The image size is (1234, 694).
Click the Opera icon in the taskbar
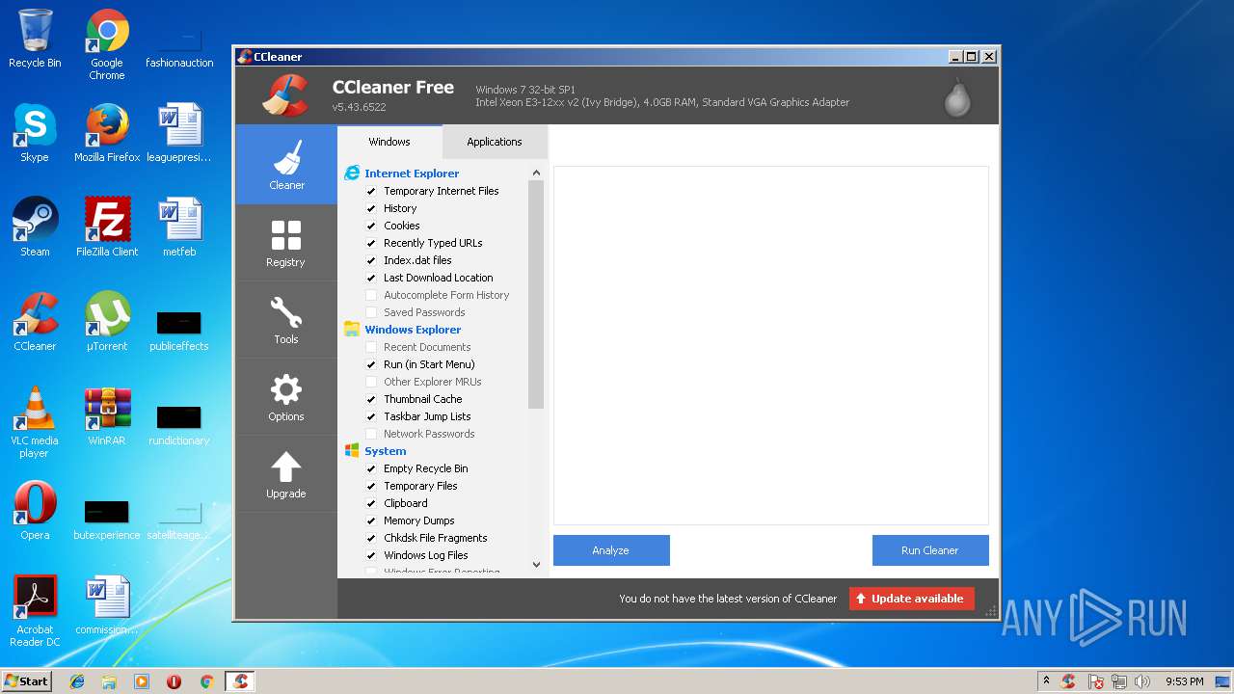pos(174,681)
